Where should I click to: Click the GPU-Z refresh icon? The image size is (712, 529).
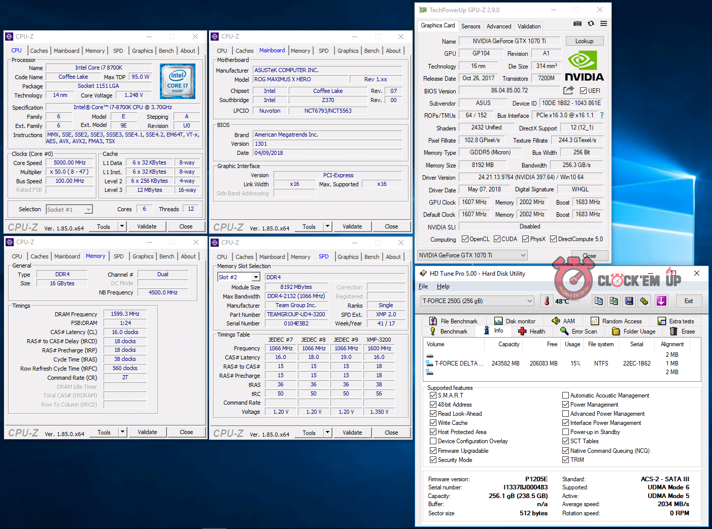pyautogui.click(x=591, y=23)
